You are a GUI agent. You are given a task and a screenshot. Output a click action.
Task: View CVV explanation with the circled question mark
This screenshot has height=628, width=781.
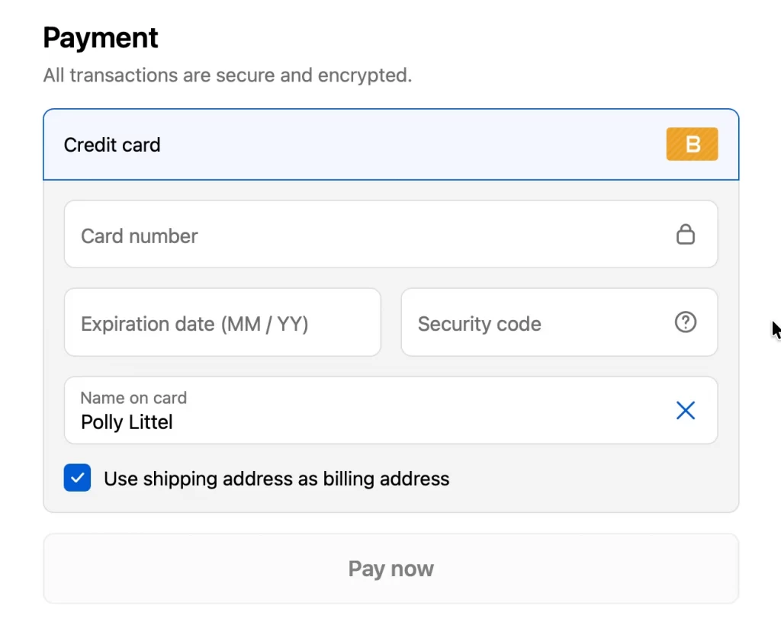coord(686,322)
